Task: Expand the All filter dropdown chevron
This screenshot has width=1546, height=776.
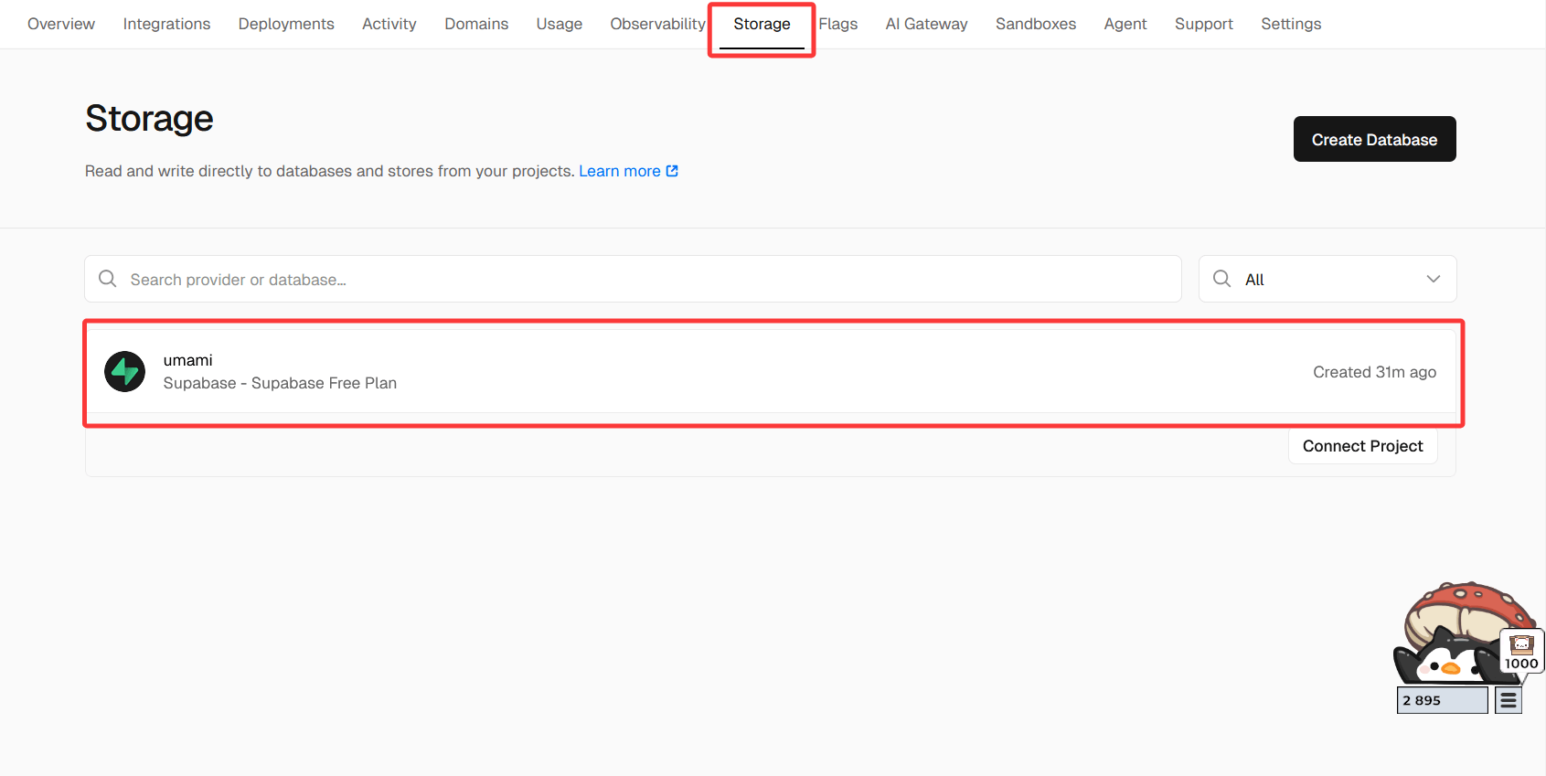Action: 1433,279
